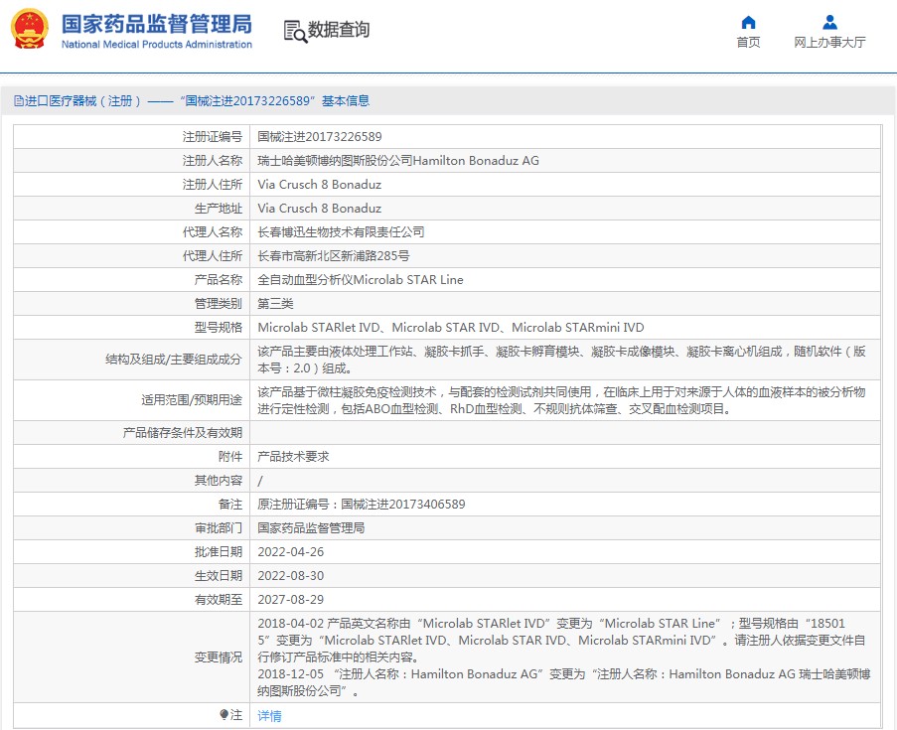Select the paragraph starting 该产品主要由液体处理工作站
Viewport: 897px width, 730px height.
pos(562,360)
